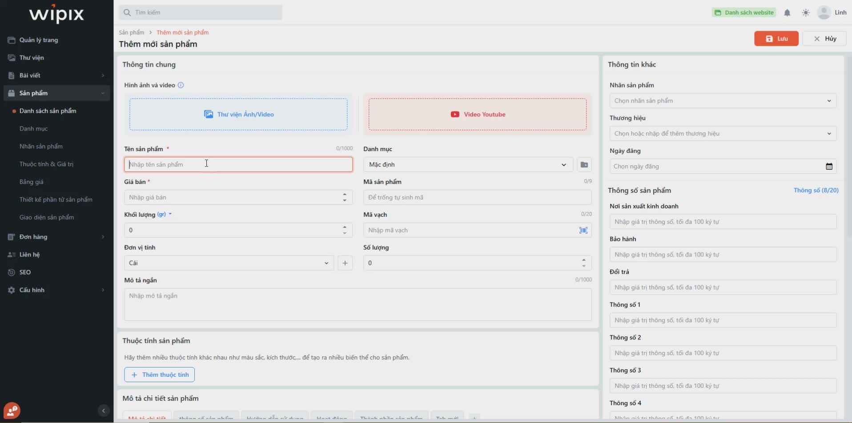
Task: Click the Lưu save button
Action: [776, 39]
